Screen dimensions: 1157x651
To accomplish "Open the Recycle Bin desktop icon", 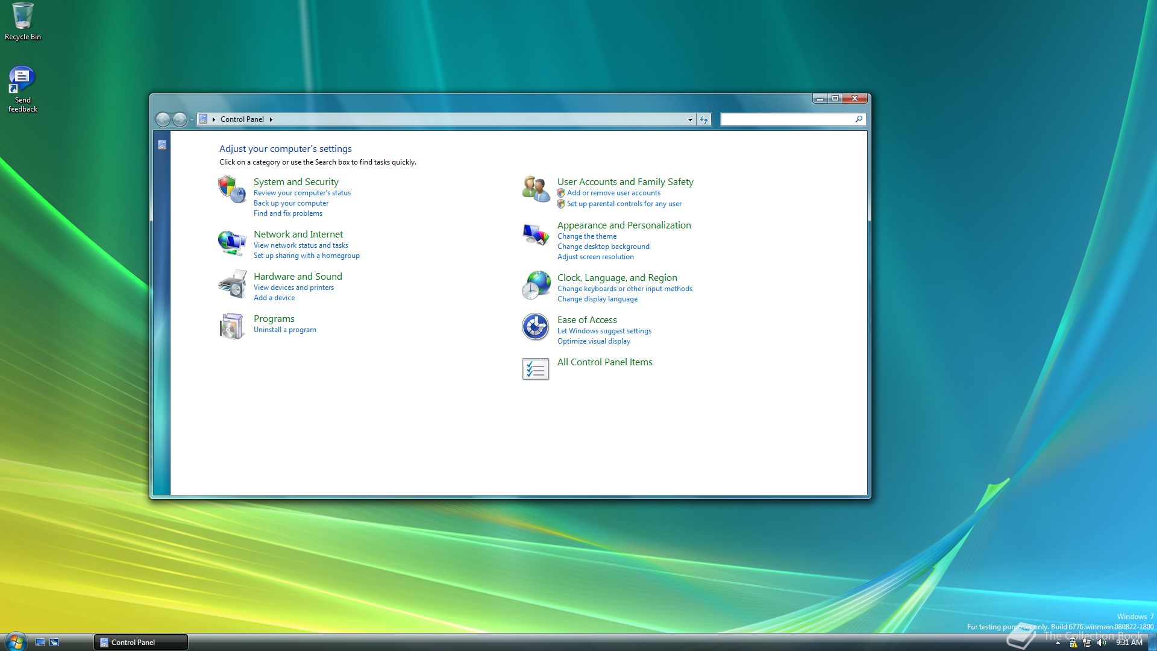I will pyautogui.click(x=23, y=16).
